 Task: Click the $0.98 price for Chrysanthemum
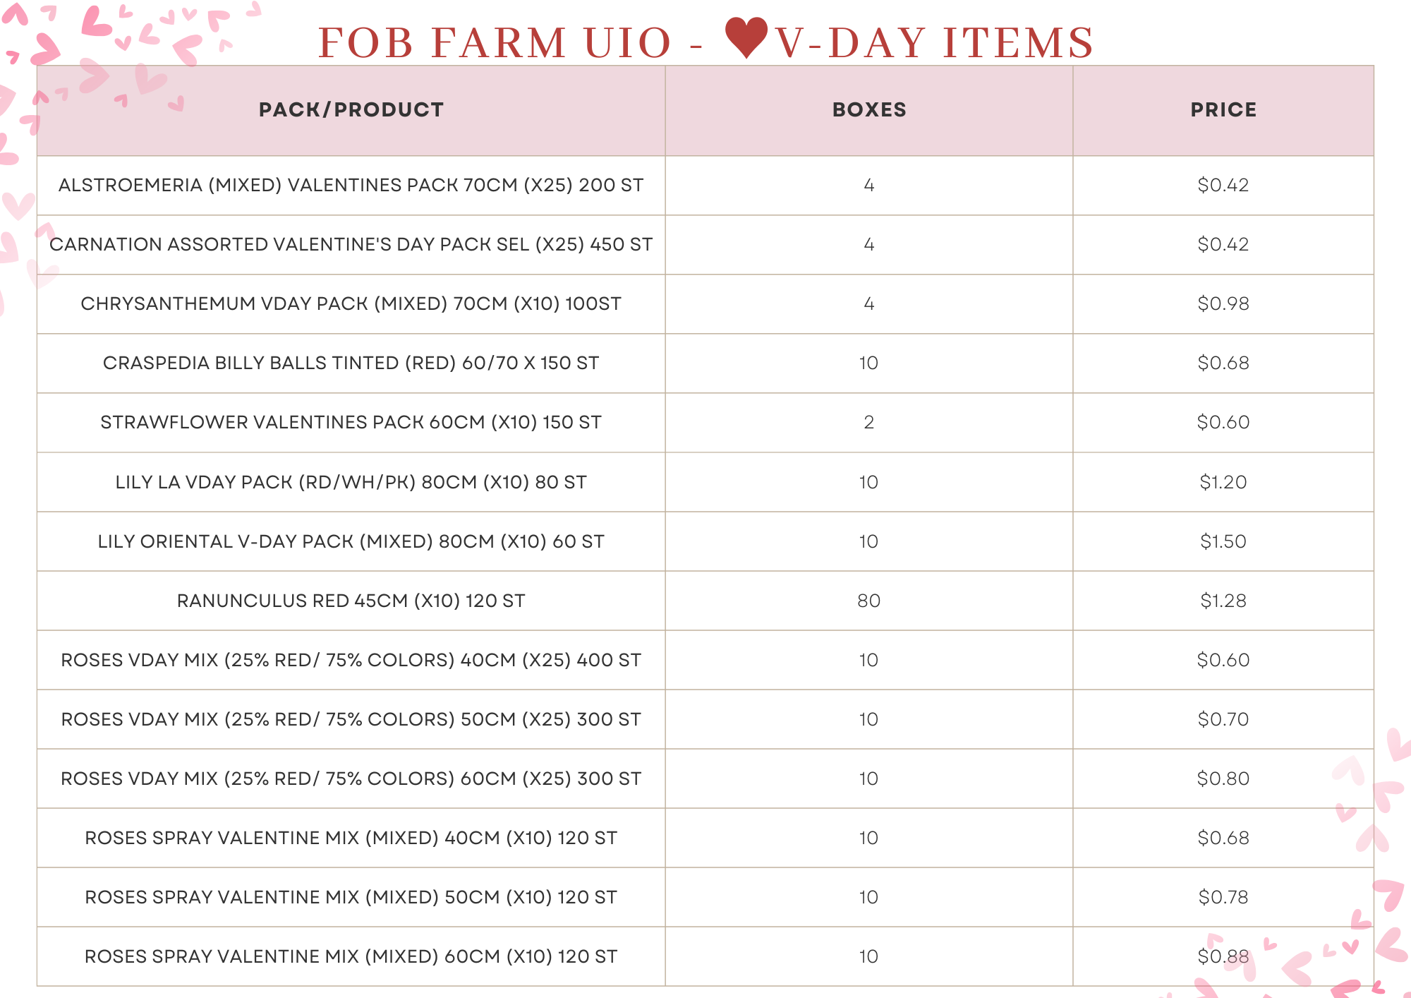pyautogui.click(x=1223, y=303)
